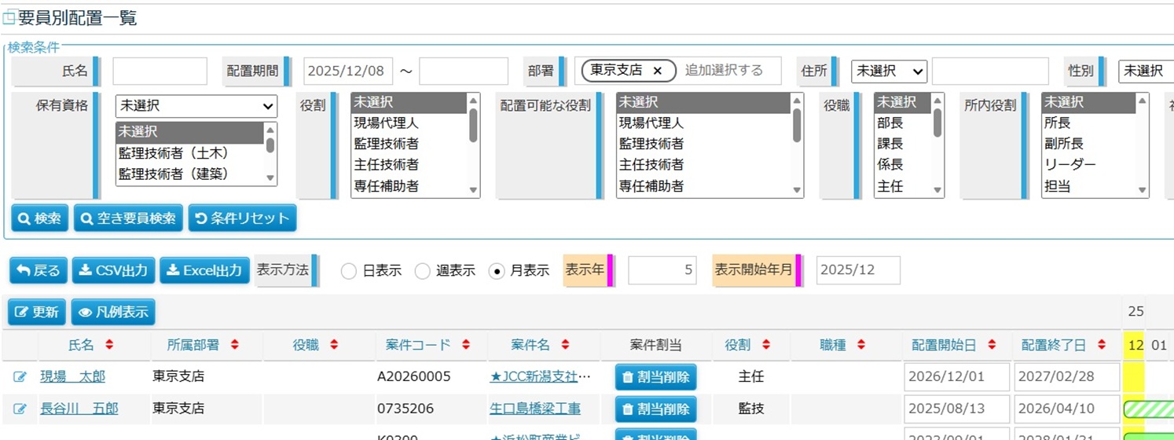
Task: Click edit icon beside 現場 太郎
Action: click(20, 377)
